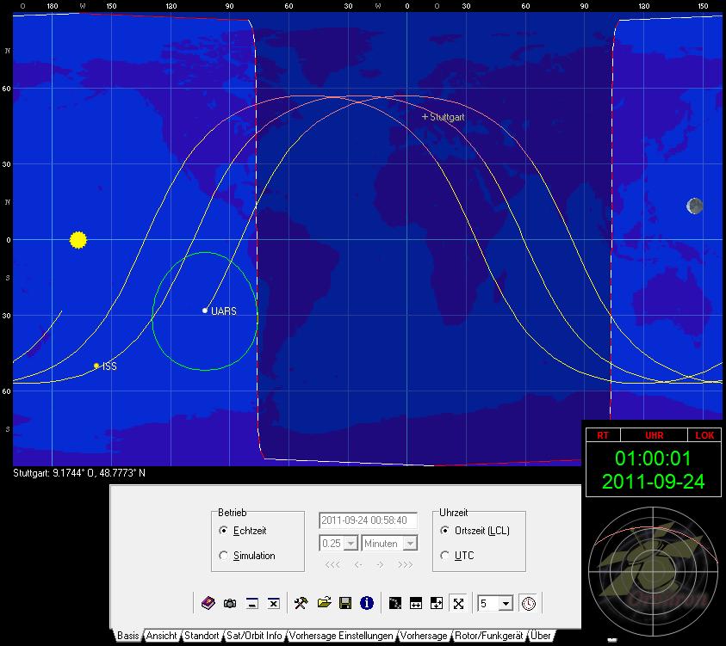Click the clock icon in toolbar
Image resolution: width=726 pixels, height=646 pixels.
[527, 604]
